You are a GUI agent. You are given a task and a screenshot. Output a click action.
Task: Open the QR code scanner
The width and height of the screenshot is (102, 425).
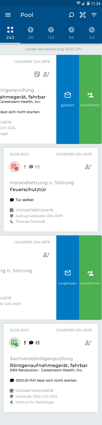pos(83,15)
